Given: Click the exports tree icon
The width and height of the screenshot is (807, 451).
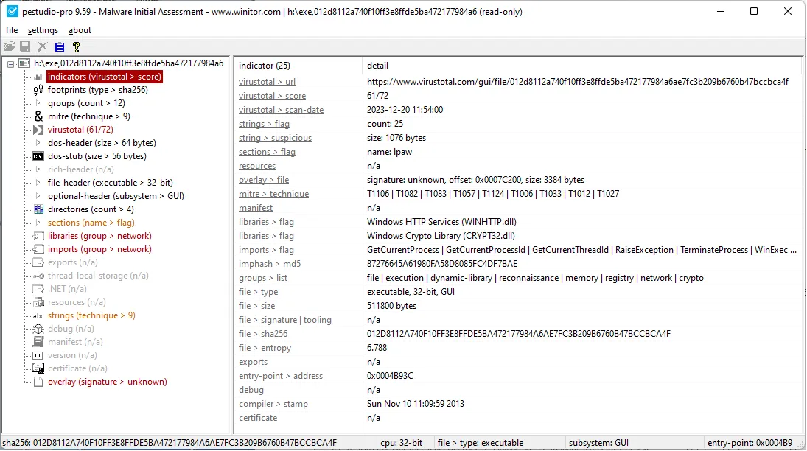Looking at the screenshot, I should pyautogui.click(x=38, y=262).
